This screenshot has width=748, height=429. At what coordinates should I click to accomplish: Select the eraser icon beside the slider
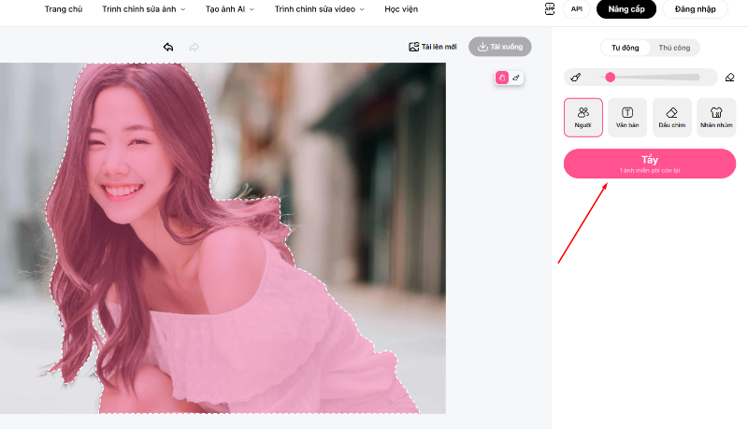click(x=730, y=78)
